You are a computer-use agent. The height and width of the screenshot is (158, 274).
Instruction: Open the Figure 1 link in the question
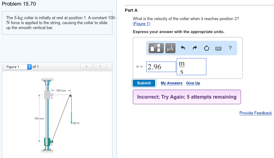click(x=141, y=24)
